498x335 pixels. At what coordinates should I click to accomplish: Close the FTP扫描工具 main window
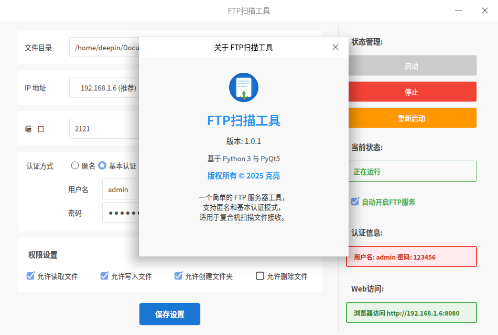pyautogui.click(x=485, y=10)
